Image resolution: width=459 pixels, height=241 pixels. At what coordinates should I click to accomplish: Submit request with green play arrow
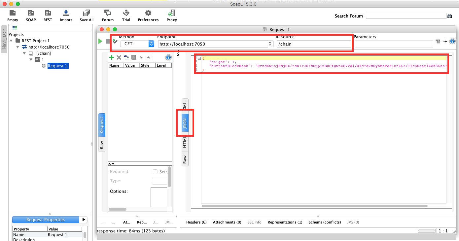pyautogui.click(x=100, y=41)
